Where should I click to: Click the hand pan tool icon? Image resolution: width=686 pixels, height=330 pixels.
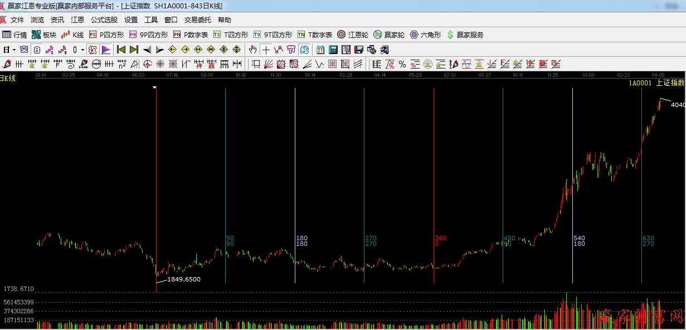[x=253, y=50]
